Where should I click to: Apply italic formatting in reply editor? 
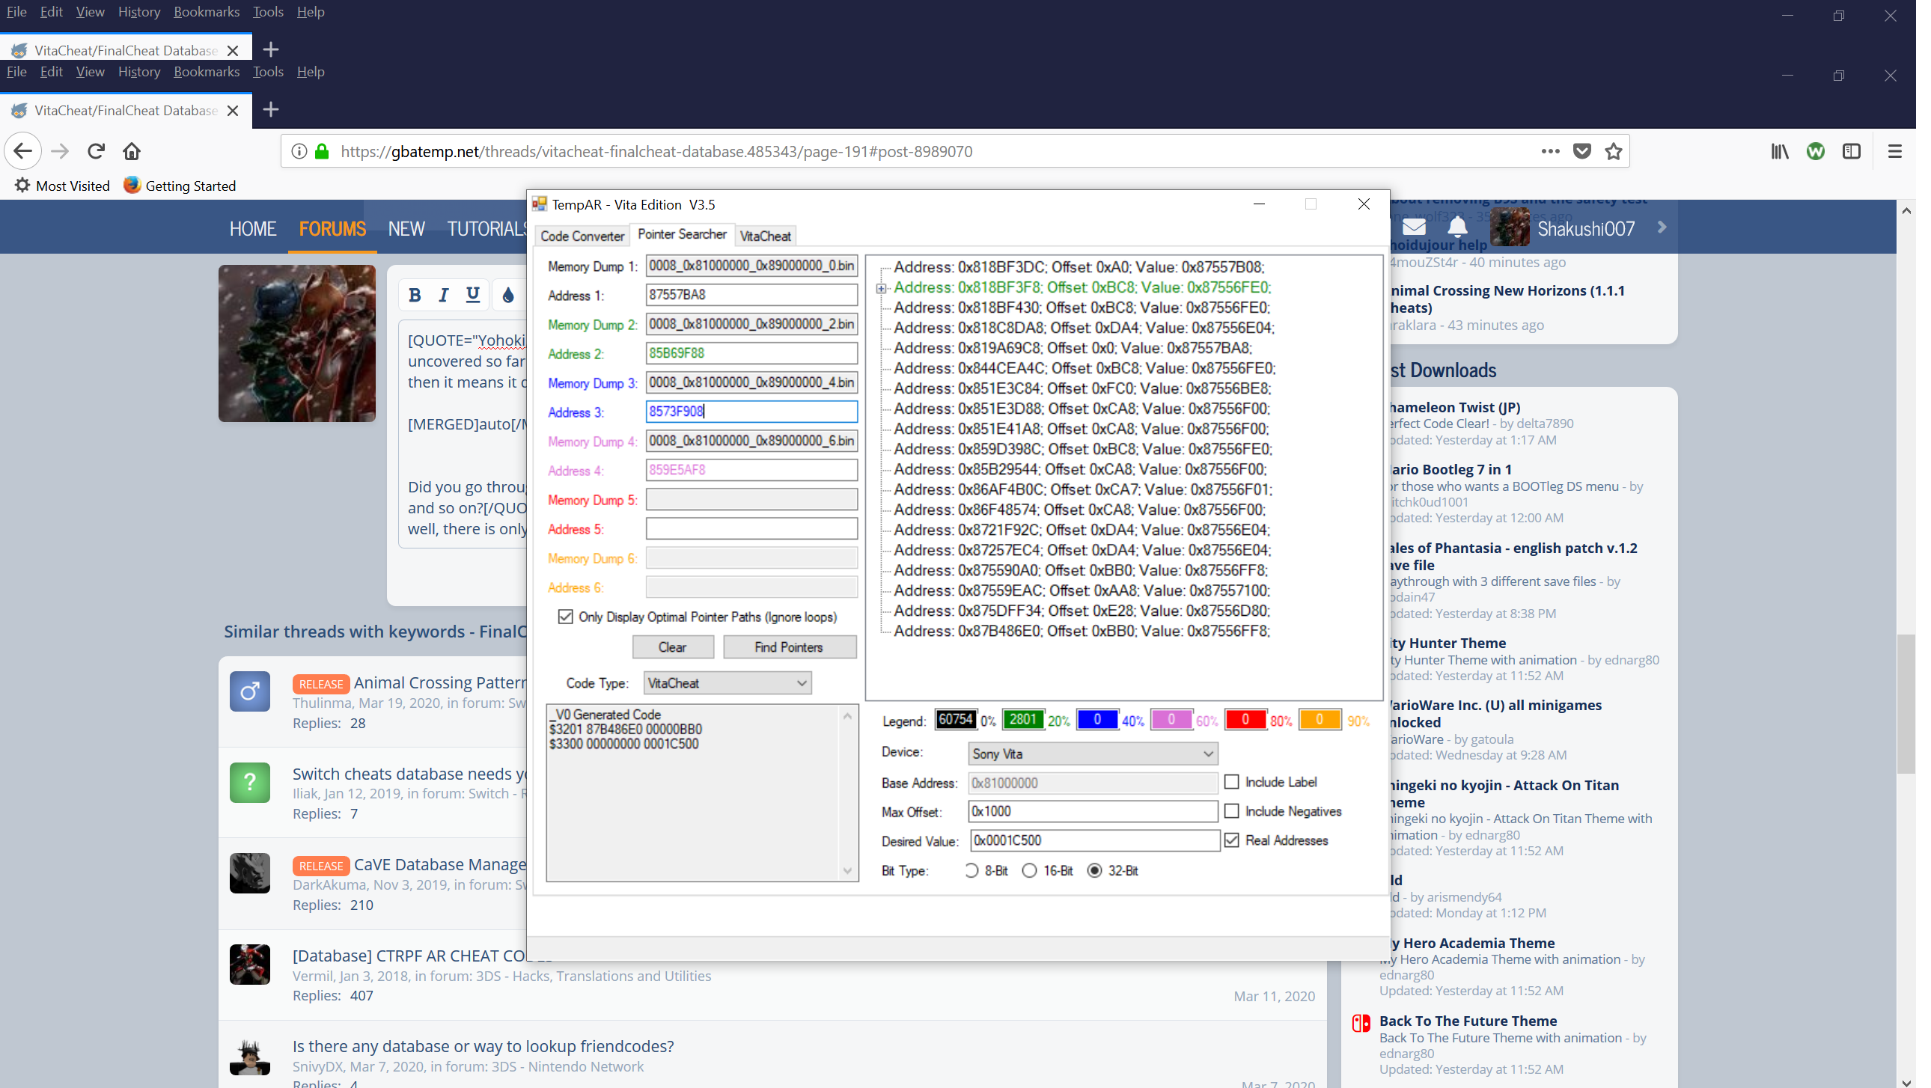coord(444,296)
